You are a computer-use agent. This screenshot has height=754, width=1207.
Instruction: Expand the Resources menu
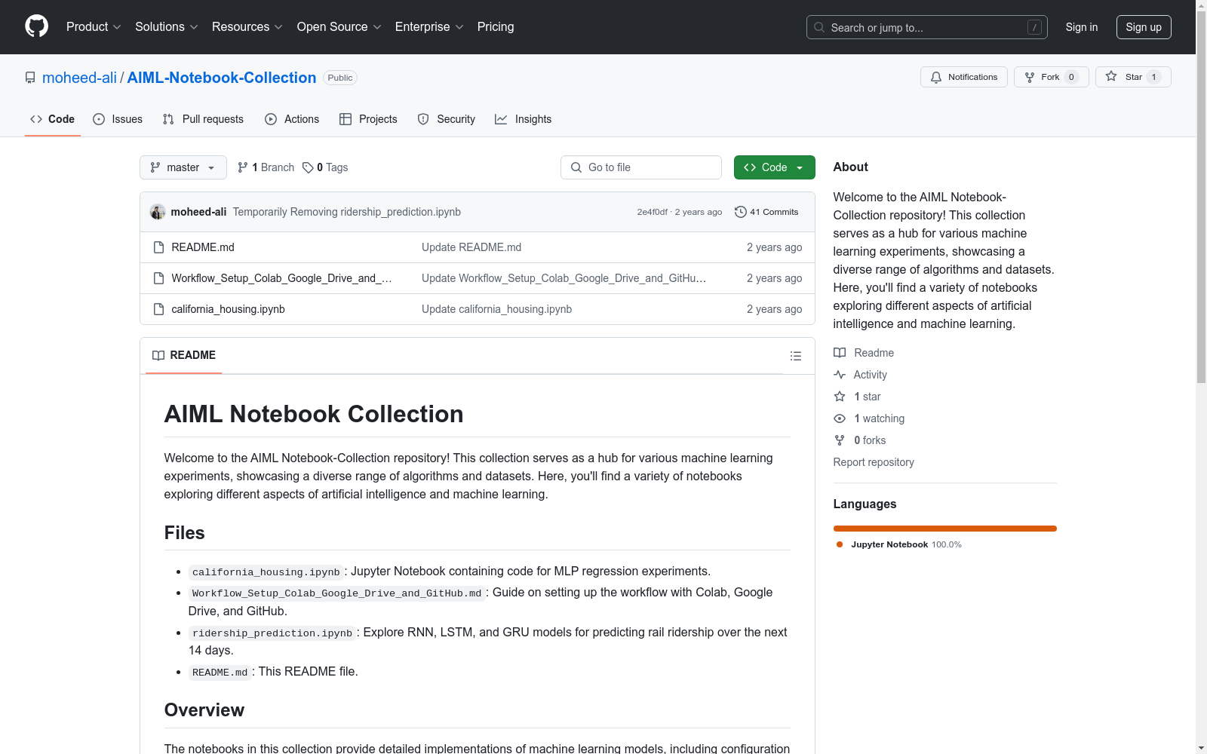(x=247, y=27)
